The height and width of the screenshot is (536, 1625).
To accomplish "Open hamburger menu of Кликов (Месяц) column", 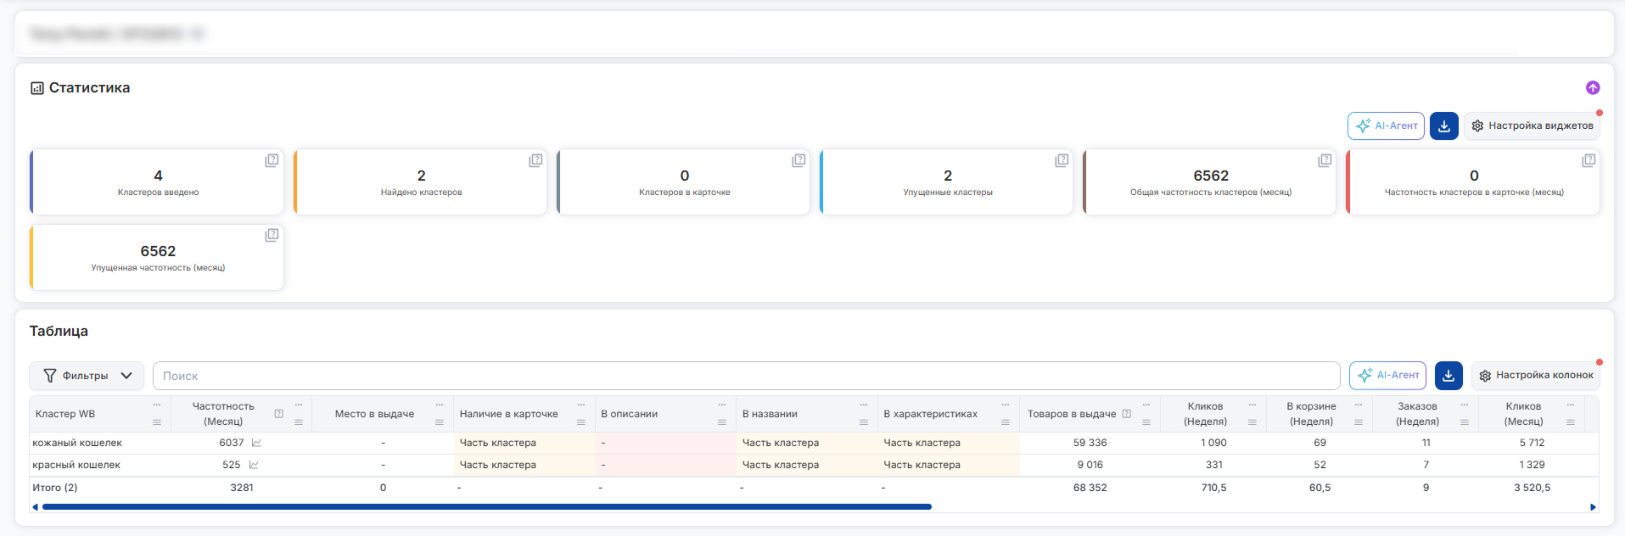I will click(1571, 422).
